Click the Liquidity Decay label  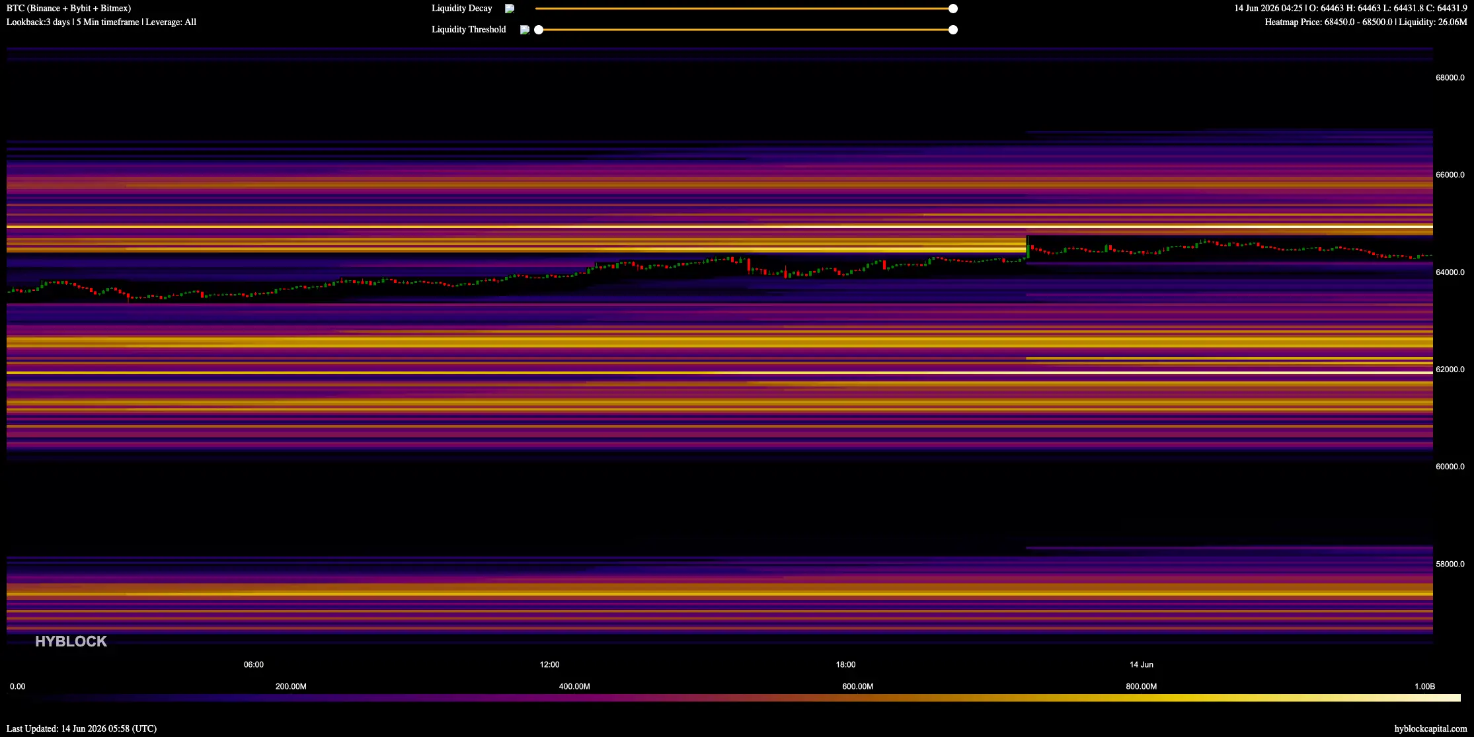click(461, 8)
